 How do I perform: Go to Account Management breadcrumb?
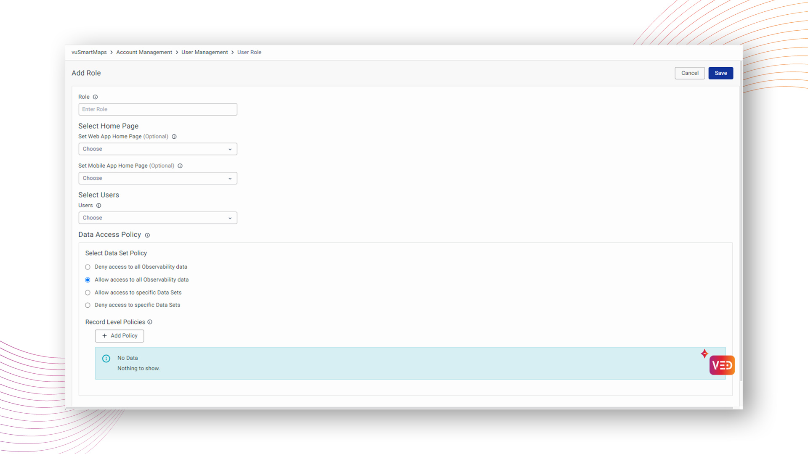(144, 53)
